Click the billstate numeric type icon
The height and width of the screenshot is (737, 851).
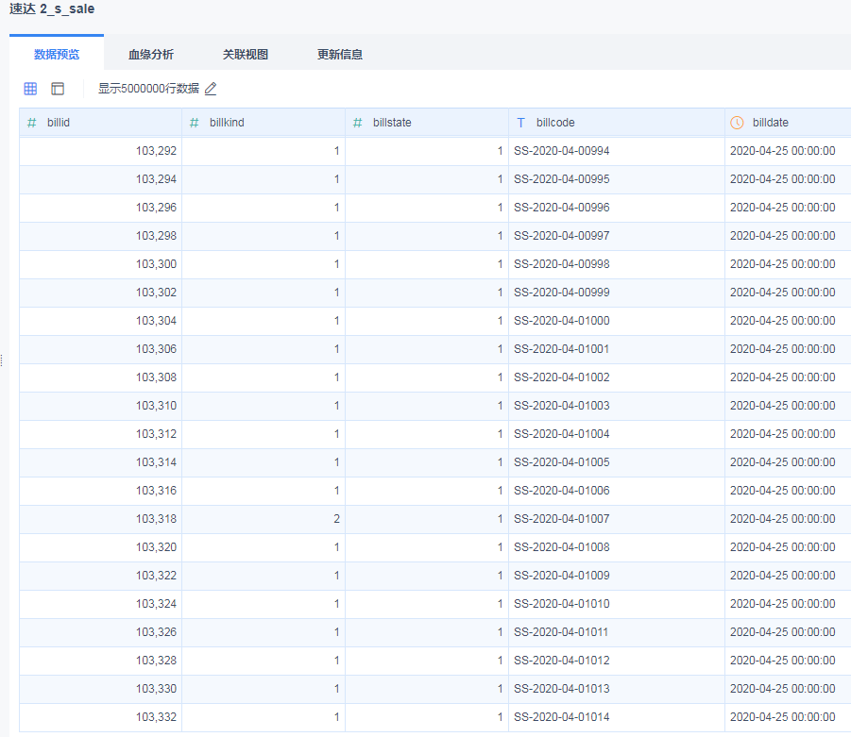(x=358, y=123)
